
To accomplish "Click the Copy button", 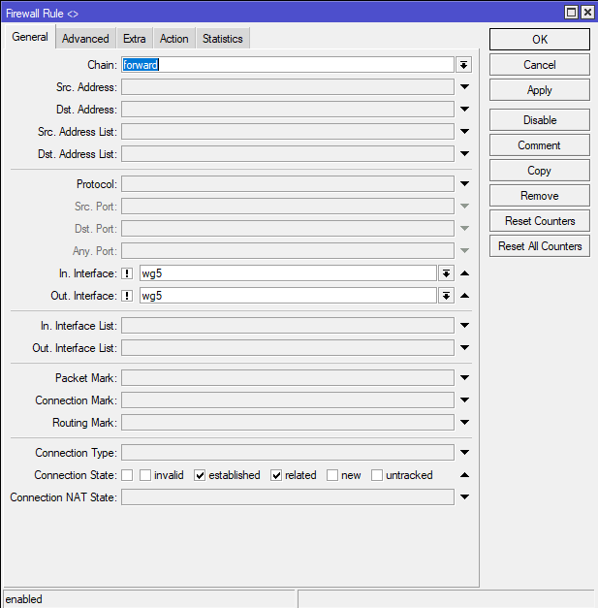I will tap(540, 171).
